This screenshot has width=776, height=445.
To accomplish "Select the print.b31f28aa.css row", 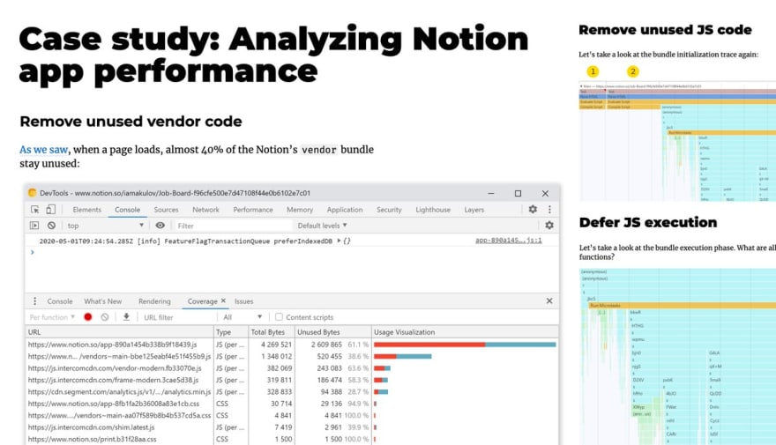I will tap(292, 439).
